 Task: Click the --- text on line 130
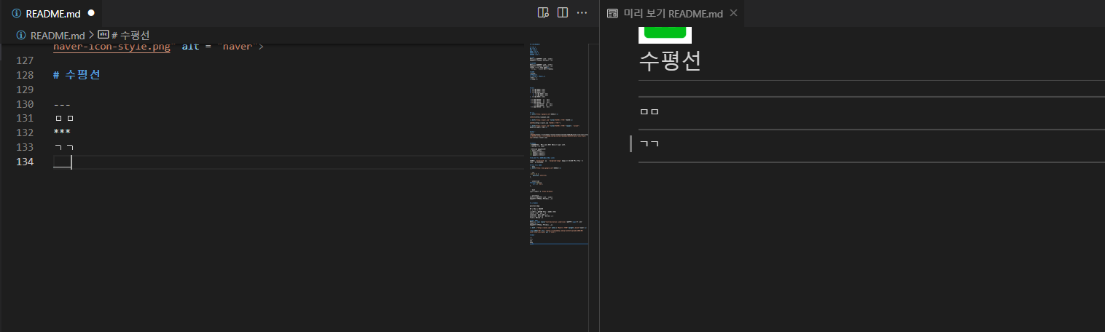coord(62,104)
